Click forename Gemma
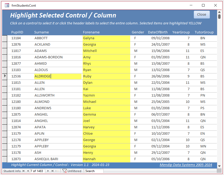Screen dimensions: 224x175 90,115
